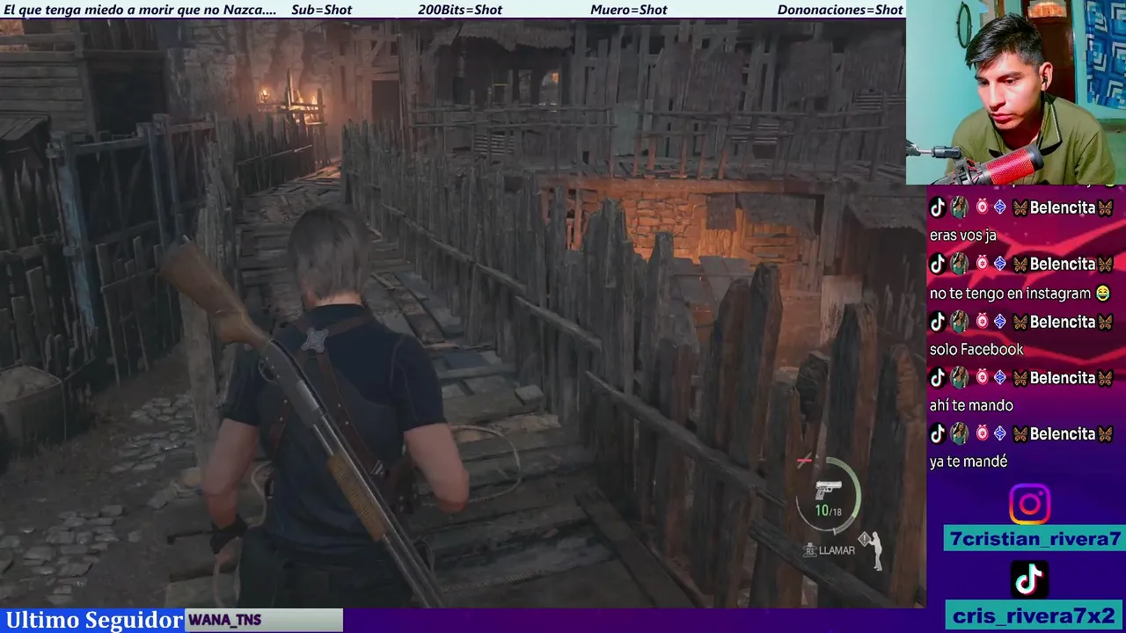
Task: Click Belencita's avatar above 'eras vos ja'
Action: [959, 207]
